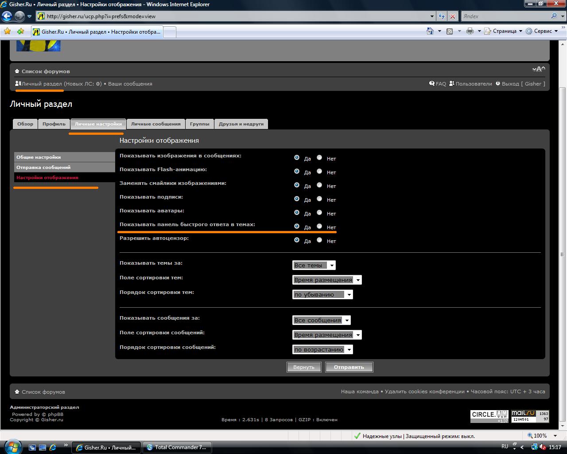Click the IE Back navigation arrow
This screenshot has width=567, height=454.
click(7, 16)
